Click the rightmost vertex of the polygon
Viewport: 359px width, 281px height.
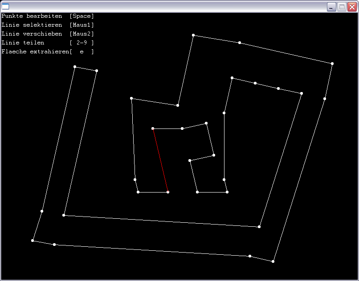332,64
